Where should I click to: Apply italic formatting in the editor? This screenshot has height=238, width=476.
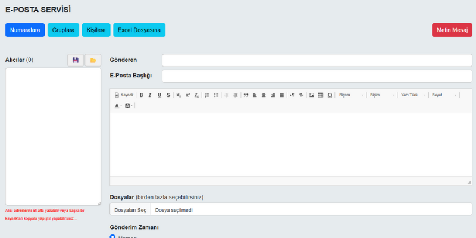pos(150,95)
